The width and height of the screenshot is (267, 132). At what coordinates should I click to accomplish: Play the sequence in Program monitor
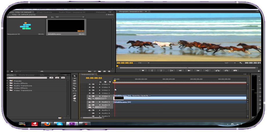(189, 71)
